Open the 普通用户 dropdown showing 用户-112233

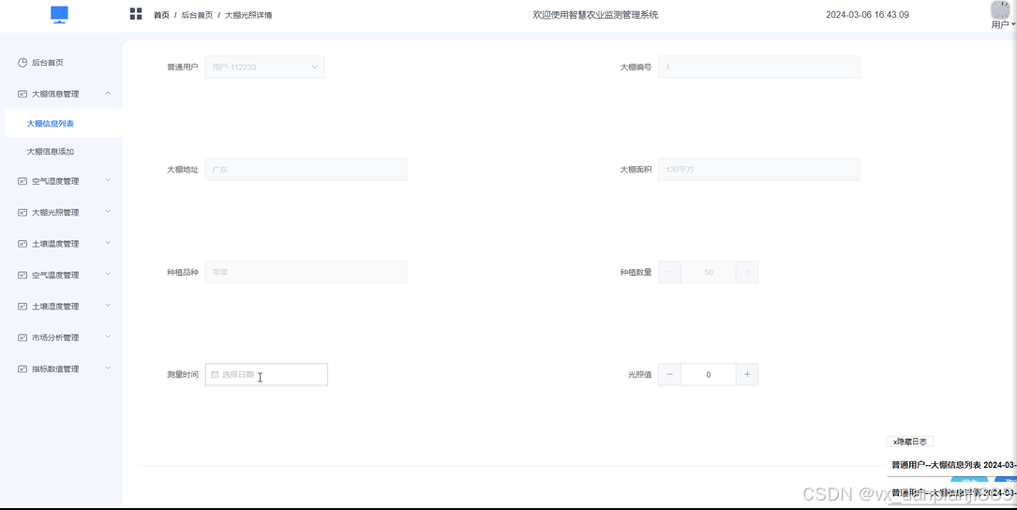click(x=264, y=67)
